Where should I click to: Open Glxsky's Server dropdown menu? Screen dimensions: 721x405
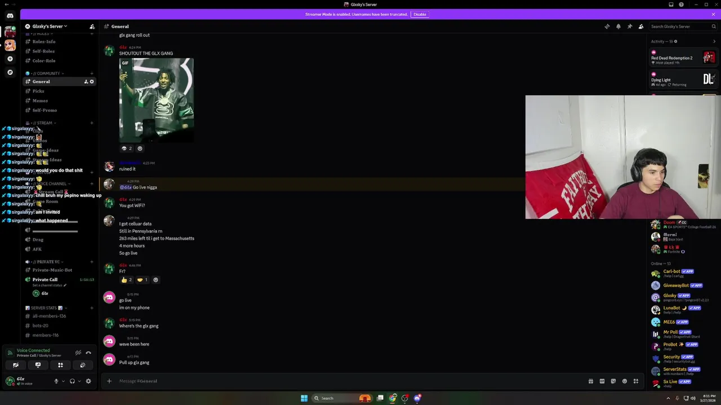50,26
